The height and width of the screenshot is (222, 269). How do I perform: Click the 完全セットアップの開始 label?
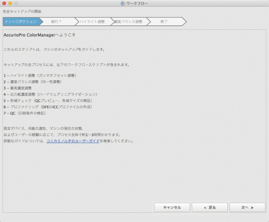point(22,11)
